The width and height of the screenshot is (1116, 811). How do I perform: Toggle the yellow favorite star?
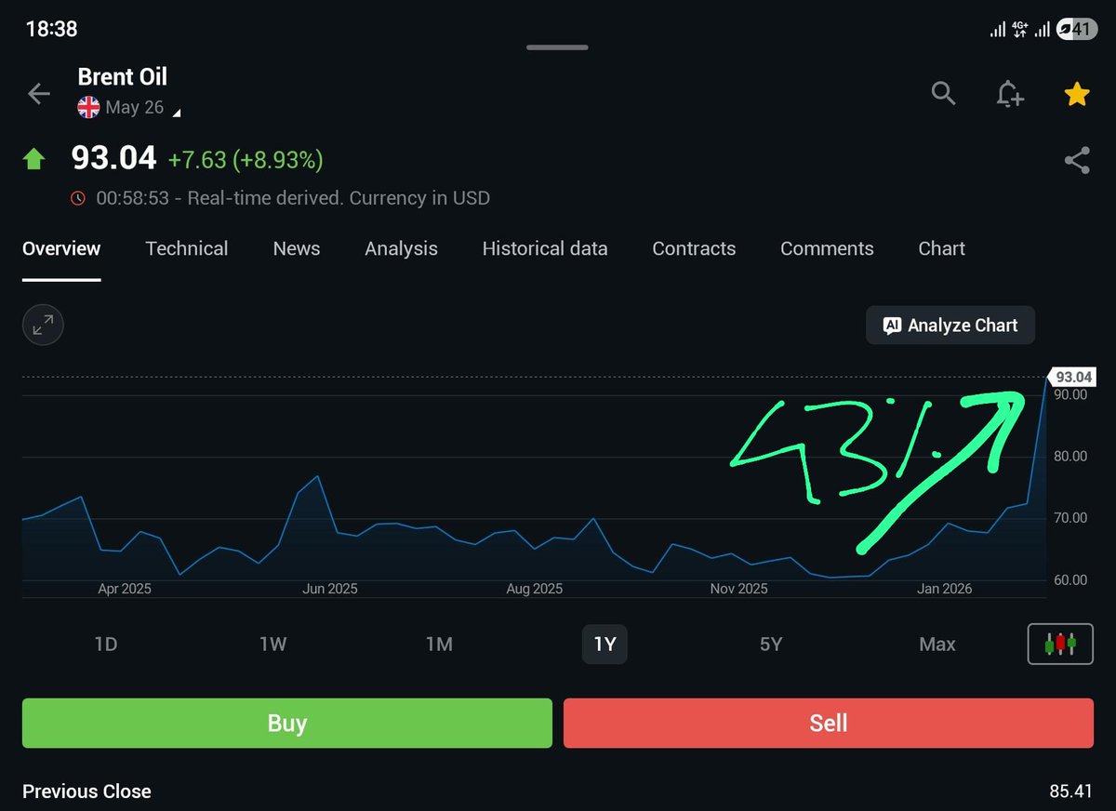tap(1077, 94)
